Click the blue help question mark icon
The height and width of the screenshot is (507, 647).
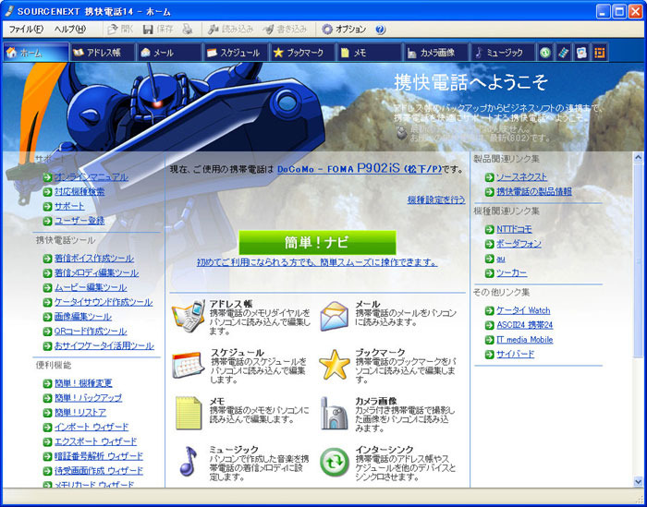[x=381, y=30]
